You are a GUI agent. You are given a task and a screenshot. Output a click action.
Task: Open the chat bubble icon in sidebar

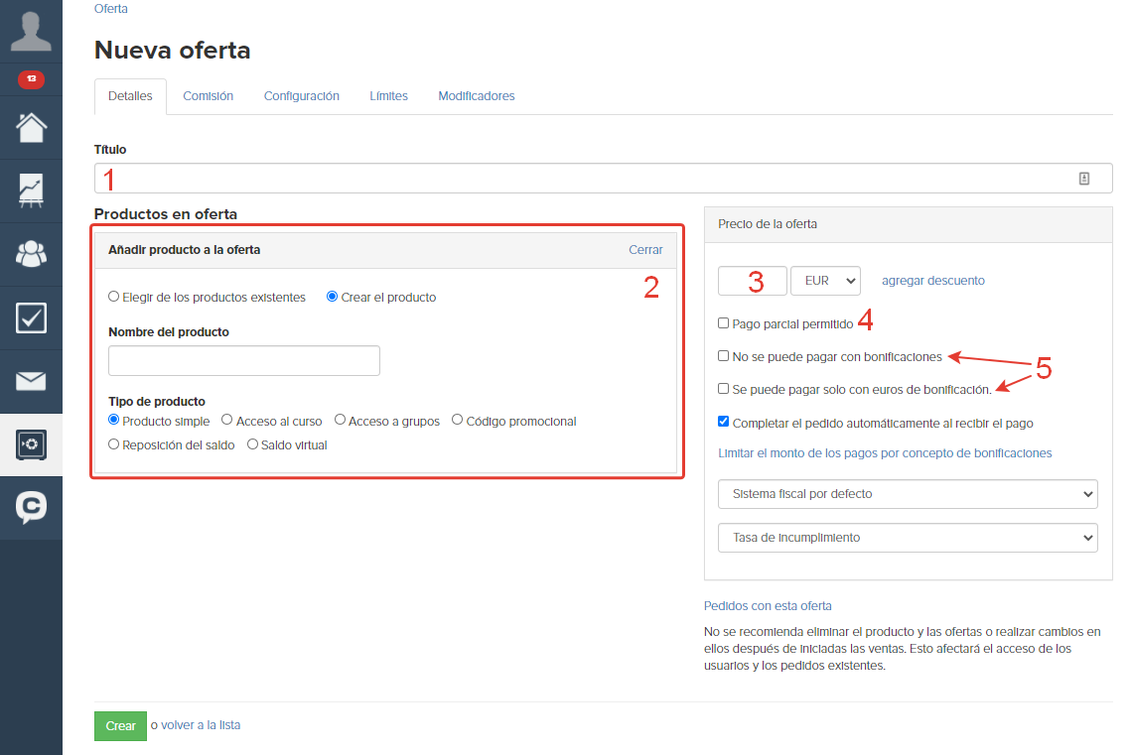pos(31,508)
